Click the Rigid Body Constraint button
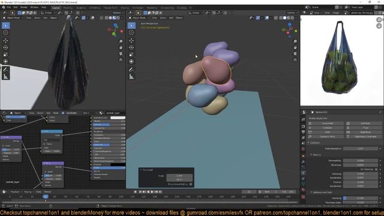This screenshot has height=216, width=384. coord(364,137)
